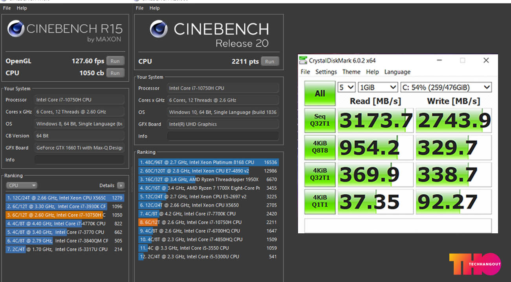Start the Seq Q32T1 test
Screen dimensions: 511x282
point(320,121)
